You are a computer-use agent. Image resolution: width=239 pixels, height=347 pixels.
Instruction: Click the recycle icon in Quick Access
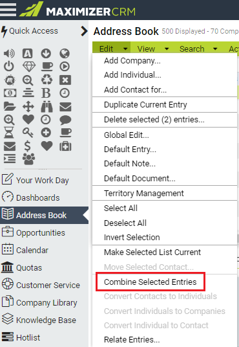[x=47, y=80]
